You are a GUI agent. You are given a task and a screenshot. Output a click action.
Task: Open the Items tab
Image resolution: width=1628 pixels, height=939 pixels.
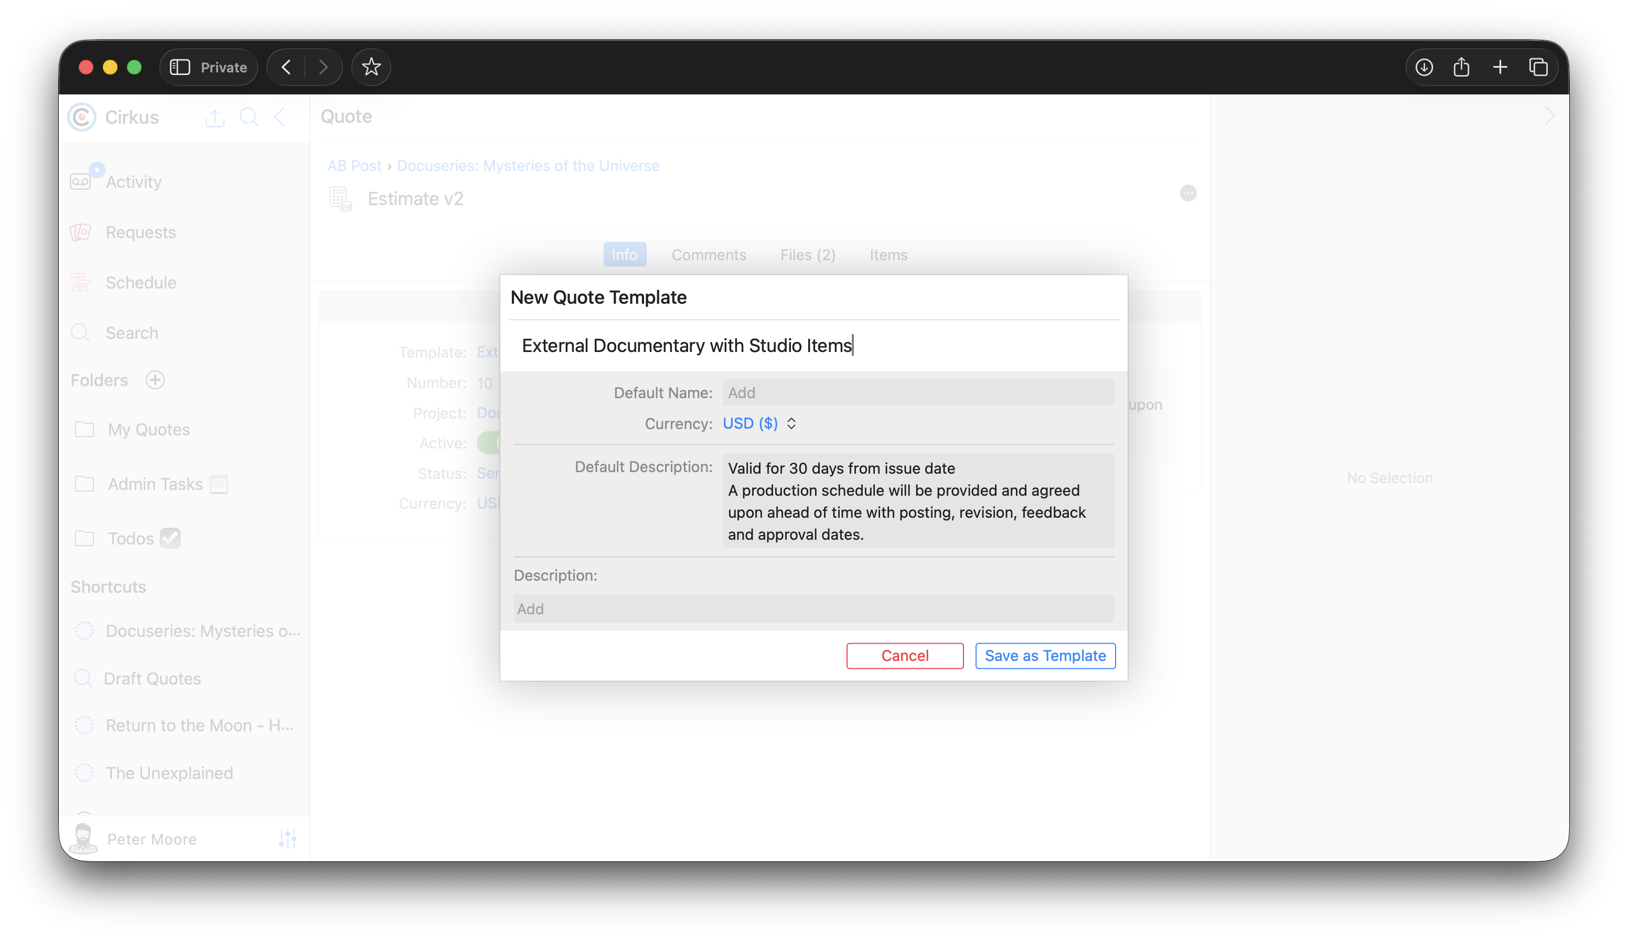[888, 255]
